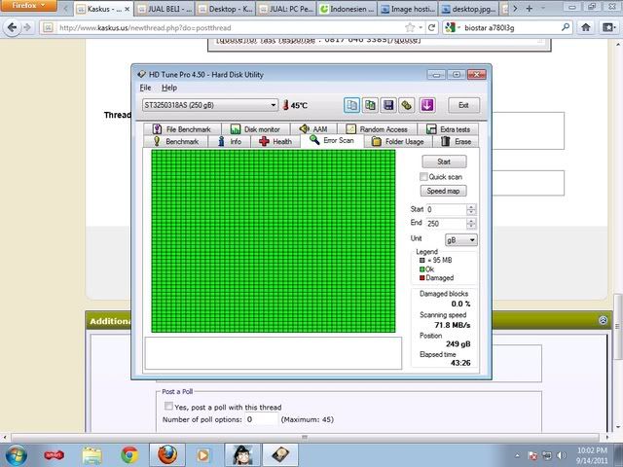Click the Start value spinner arrows
Viewport: 623px width, 467px height.
pyautogui.click(x=471, y=209)
